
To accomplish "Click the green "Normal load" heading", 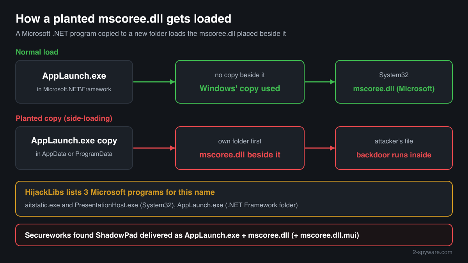I will coord(37,52).
